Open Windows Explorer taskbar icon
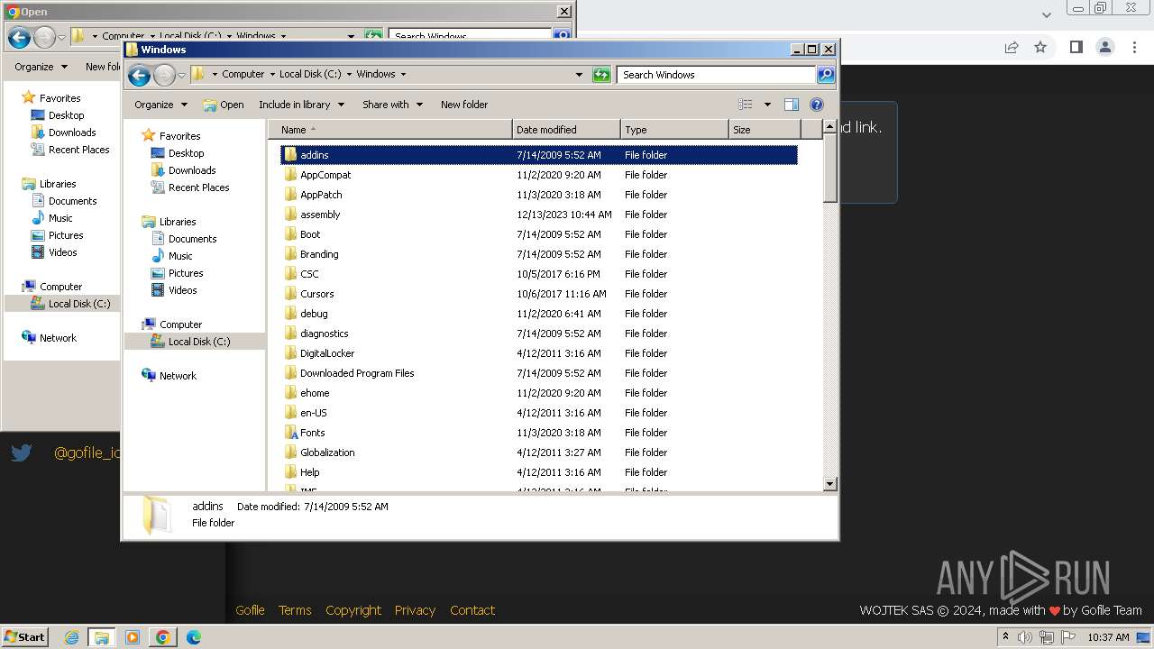The width and height of the screenshot is (1154, 649). 102,637
